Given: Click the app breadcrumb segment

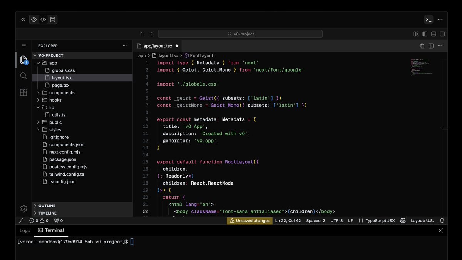Looking at the screenshot, I should [x=142, y=55].
